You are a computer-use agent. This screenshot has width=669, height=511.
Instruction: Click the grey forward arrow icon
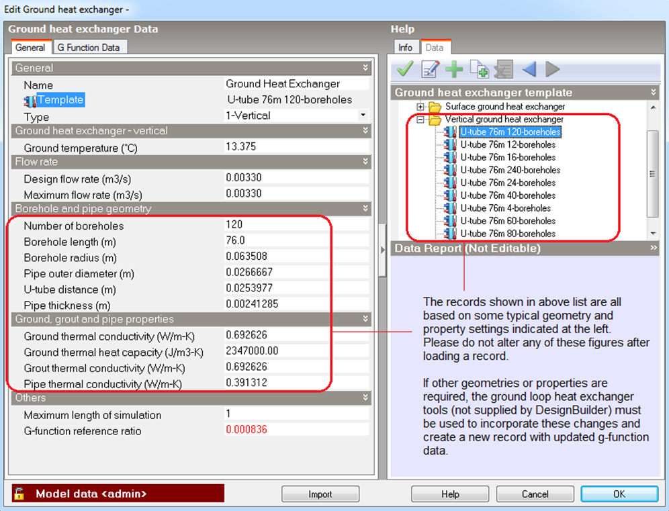click(552, 69)
